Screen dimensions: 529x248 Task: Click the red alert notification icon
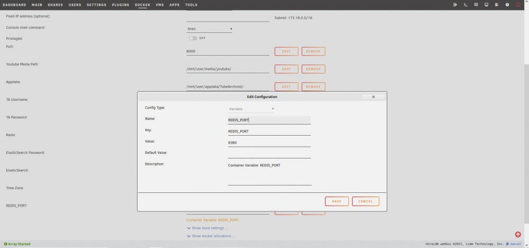[x=518, y=5]
